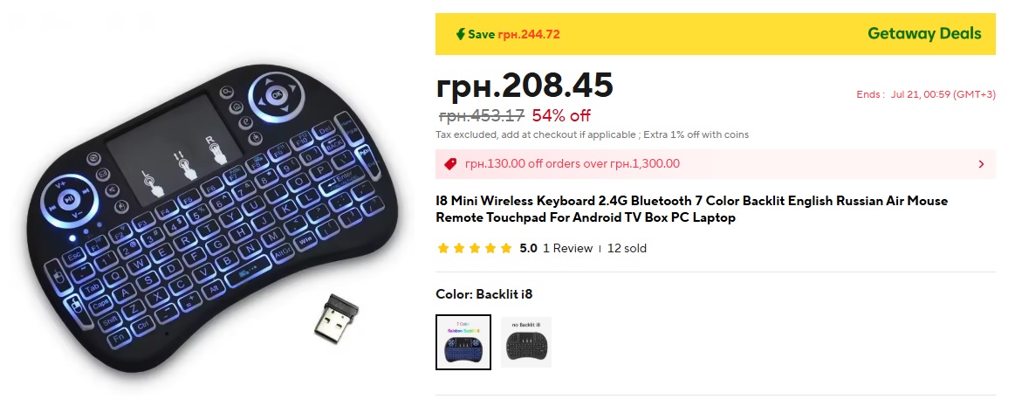
Task: Open the 1 Review link
Action: pyautogui.click(x=567, y=248)
